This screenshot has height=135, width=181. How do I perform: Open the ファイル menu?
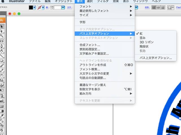click(35, 1)
